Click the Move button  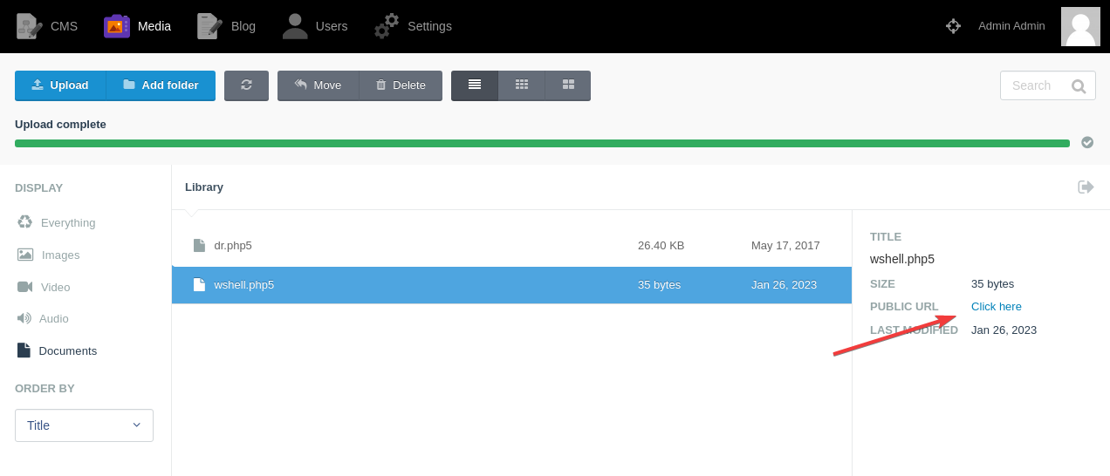tap(318, 85)
